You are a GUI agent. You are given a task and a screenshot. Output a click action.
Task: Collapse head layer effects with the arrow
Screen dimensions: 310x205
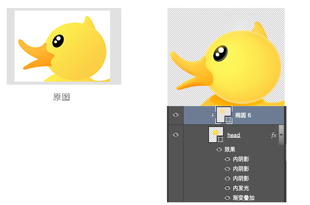coord(281,135)
